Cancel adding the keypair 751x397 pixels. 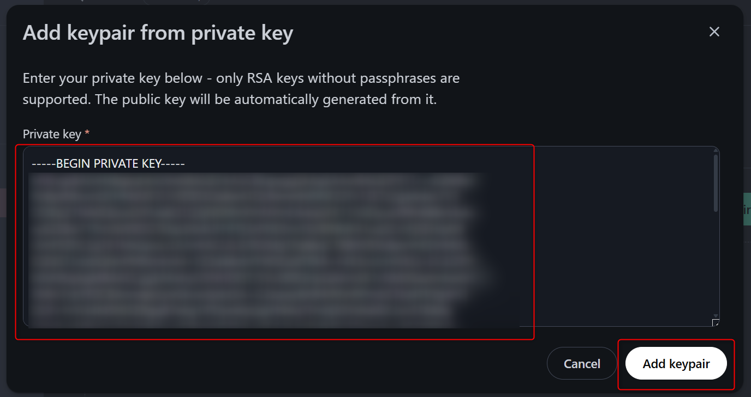(x=582, y=364)
